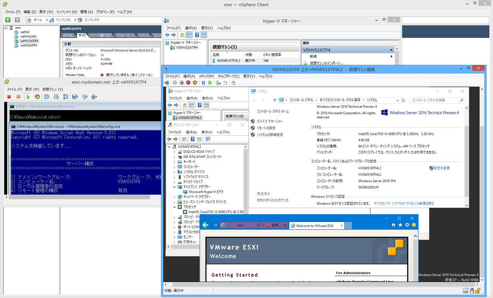Open システム address bar history dropdown
This screenshot has height=298, width=493.
(x=398, y=100)
